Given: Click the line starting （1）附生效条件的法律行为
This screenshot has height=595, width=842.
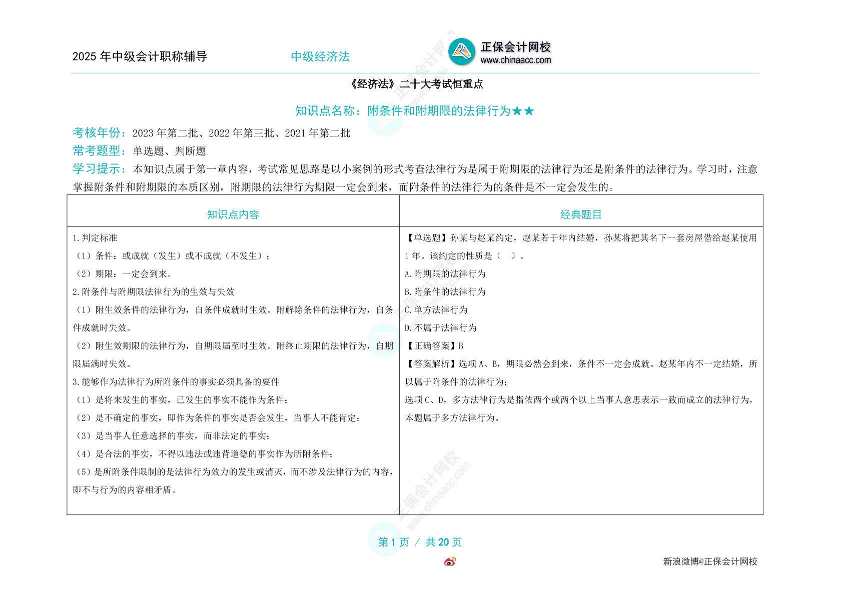Looking at the screenshot, I should (x=233, y=310).
